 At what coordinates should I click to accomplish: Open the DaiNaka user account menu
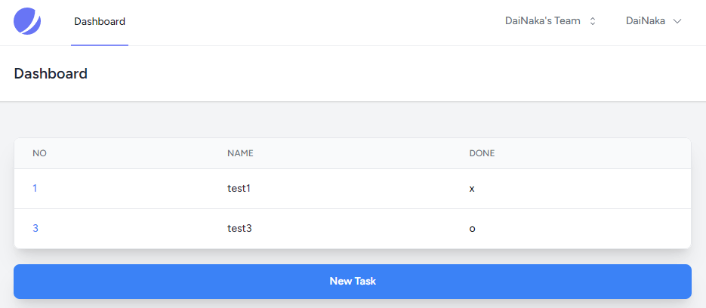[653, 20]
